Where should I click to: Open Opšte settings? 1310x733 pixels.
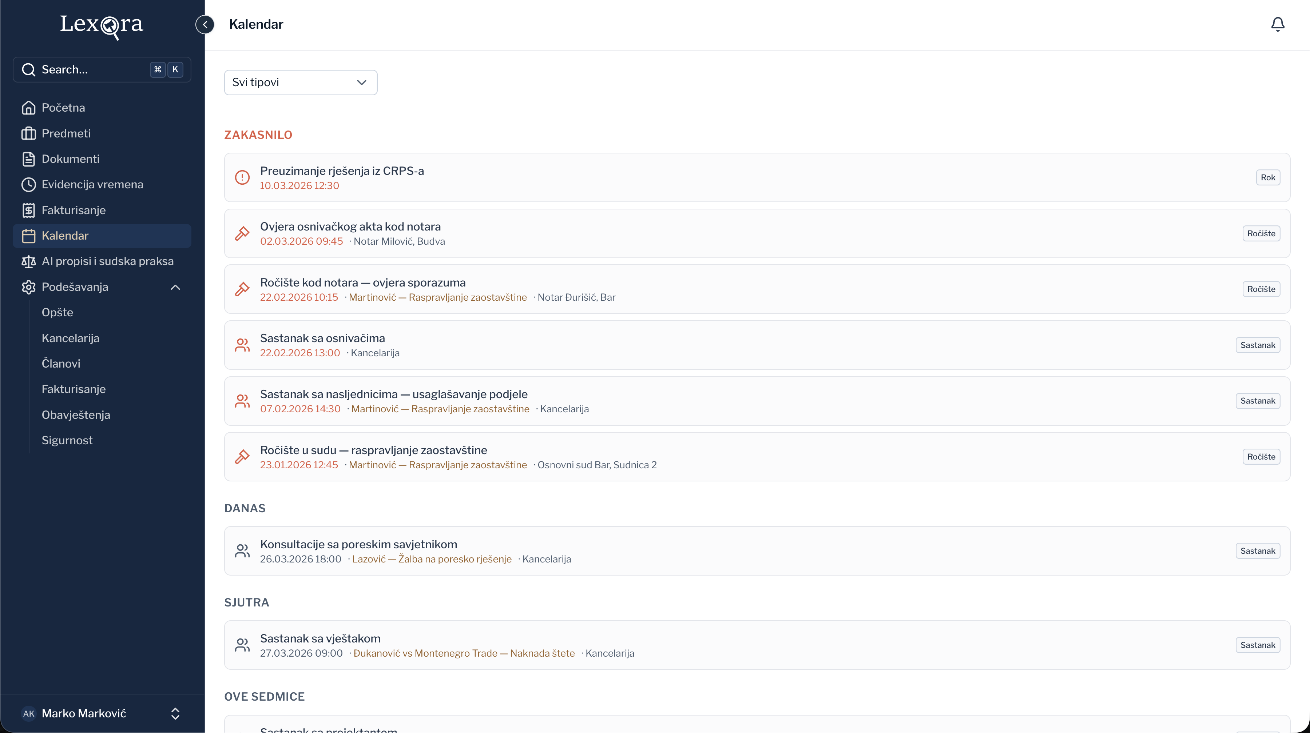click(57, 312)
